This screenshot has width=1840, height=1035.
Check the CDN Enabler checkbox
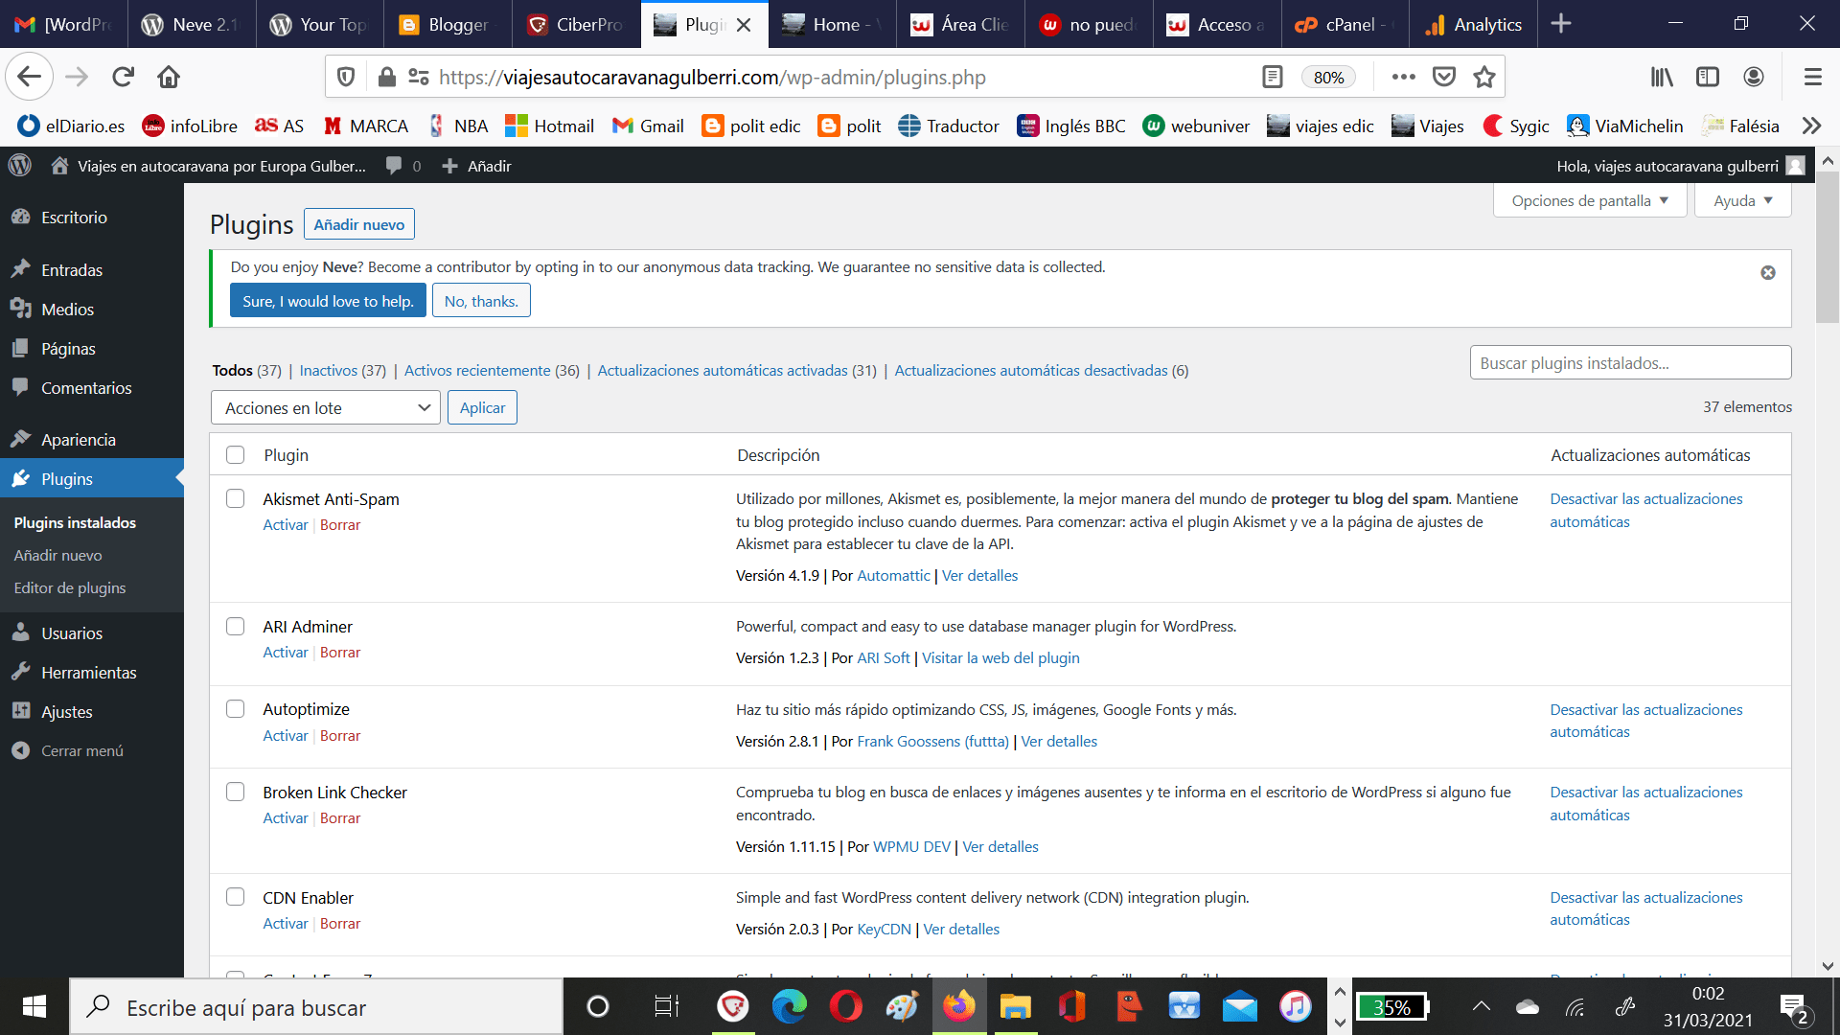[x=235, y=896]
